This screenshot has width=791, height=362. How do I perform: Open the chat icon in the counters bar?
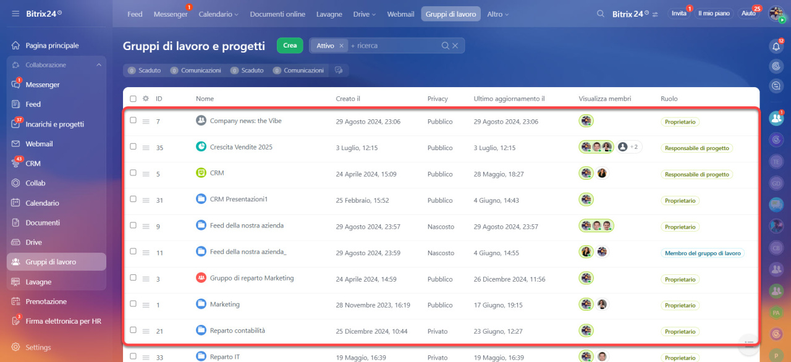pyautogui.click(x=339, y=70)
